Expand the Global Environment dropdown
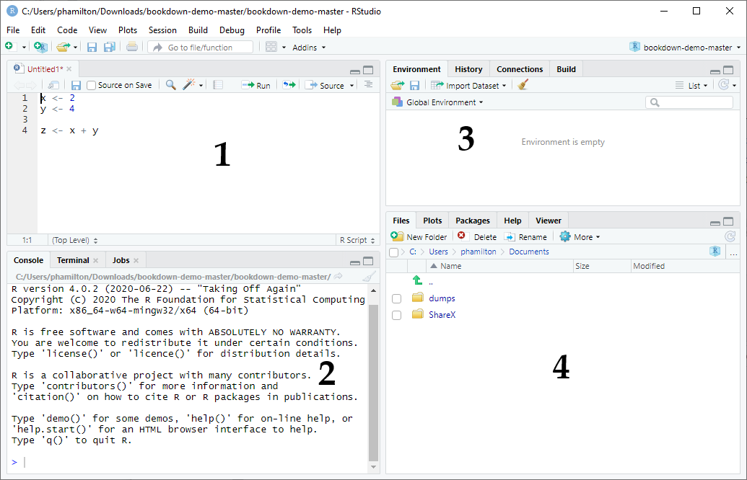747x480 pixels. pyautogui.click(x=438, y=102)
